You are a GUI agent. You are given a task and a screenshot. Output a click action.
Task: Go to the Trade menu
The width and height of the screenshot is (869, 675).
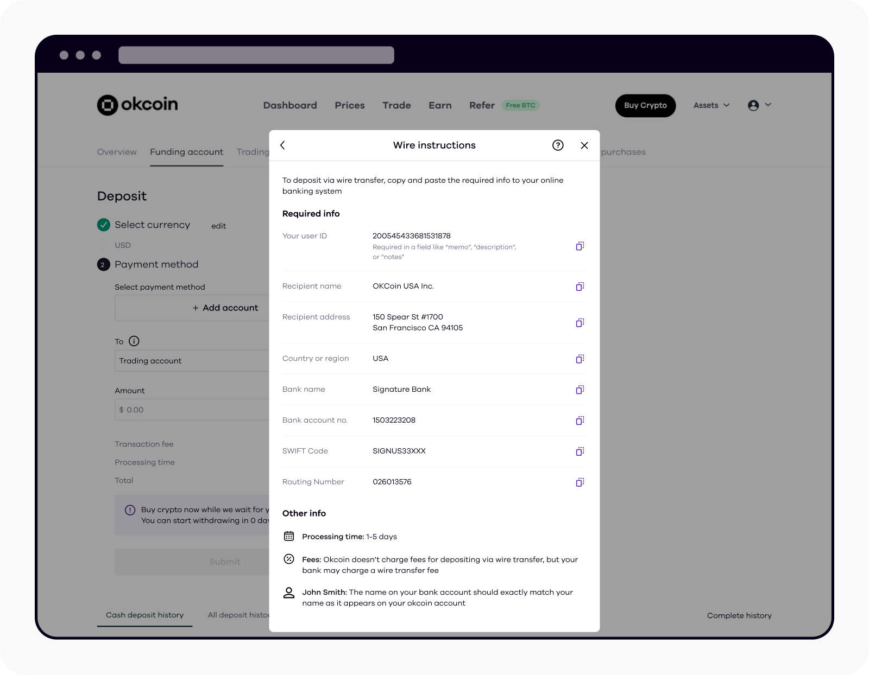pos(396,105)
